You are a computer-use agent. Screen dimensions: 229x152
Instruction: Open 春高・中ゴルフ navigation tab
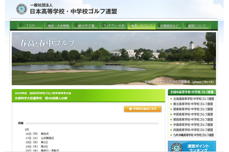(142, 26)
